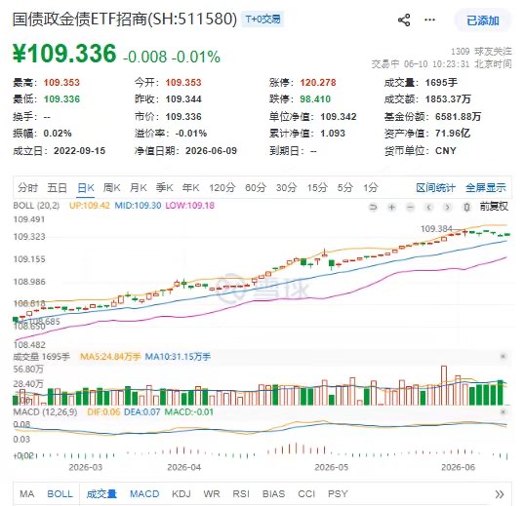
Task: Toggle the CCI sub-indicator
Action: (306, 493)
